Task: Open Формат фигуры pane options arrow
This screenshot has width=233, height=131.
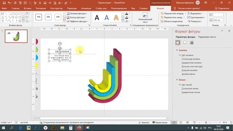Action: pyautogui.click(x=222, y=31)
